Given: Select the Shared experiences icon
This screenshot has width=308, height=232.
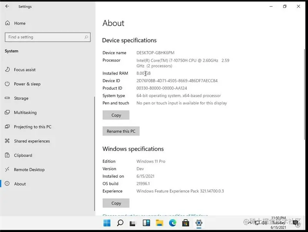Looking at the screenshot, I should [7, 141].
